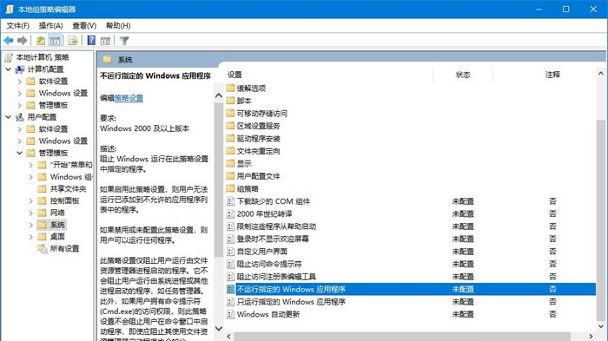Screen dimensions: 608x341
Task: Click the Forward arrow toolbar icon
Action: pos(22,40)
